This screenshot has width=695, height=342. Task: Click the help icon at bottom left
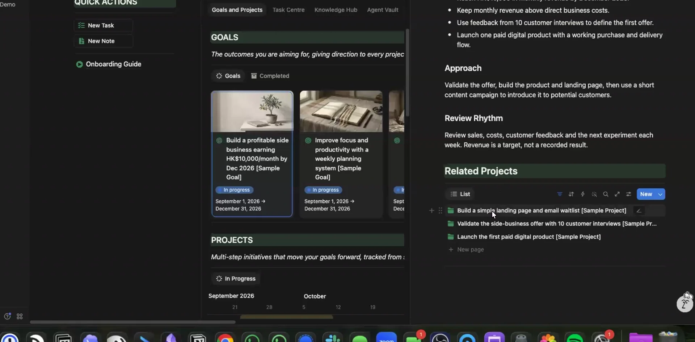click(x=7, y=316)
